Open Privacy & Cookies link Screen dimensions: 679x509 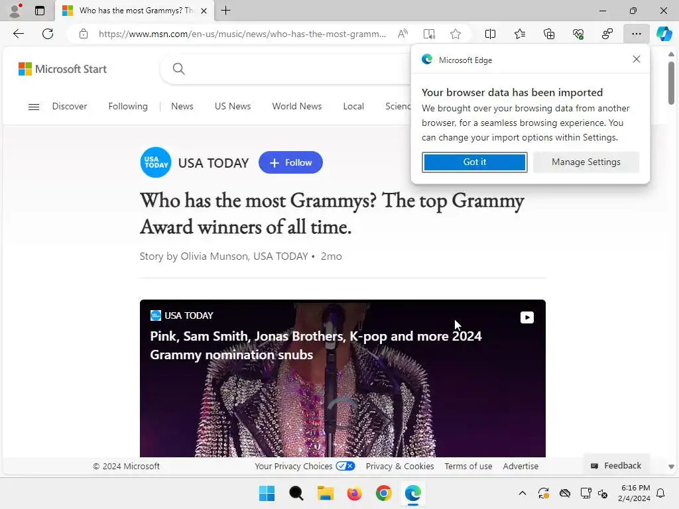click(x=400, y=466)
